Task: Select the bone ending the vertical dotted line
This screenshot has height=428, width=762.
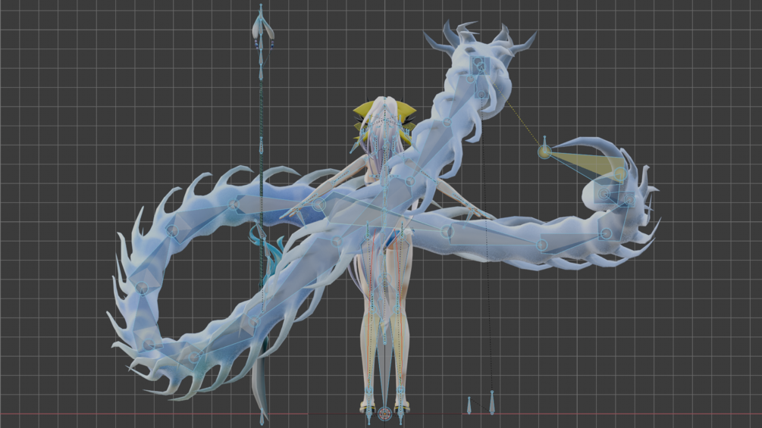Action: pos(492,402)
